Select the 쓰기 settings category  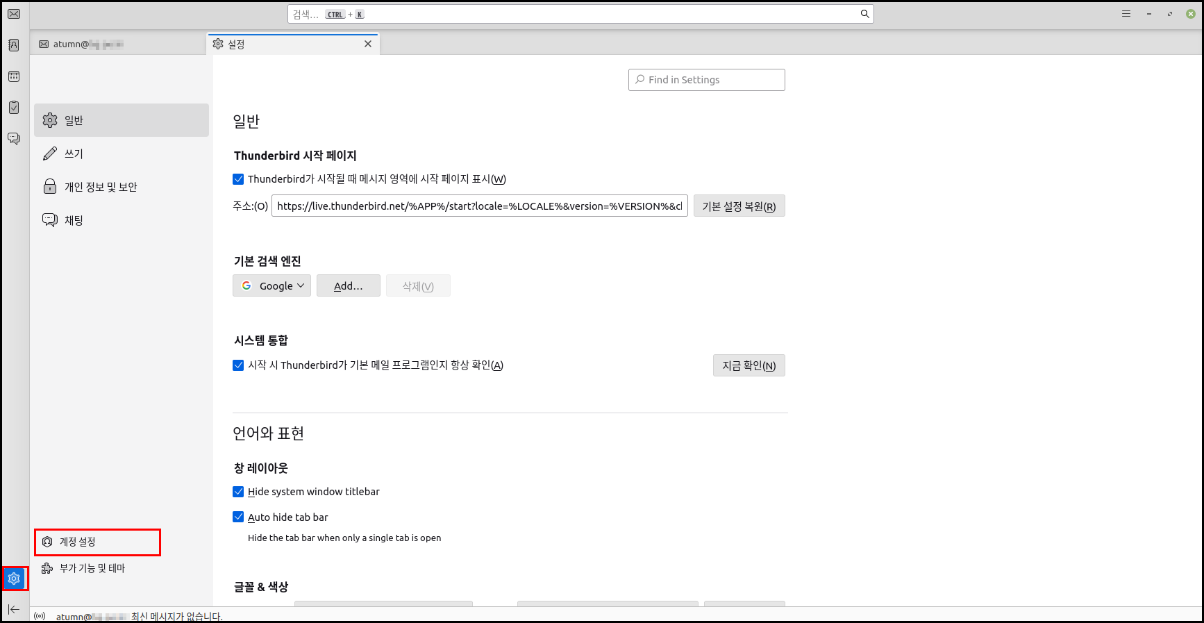click(122, 153)
